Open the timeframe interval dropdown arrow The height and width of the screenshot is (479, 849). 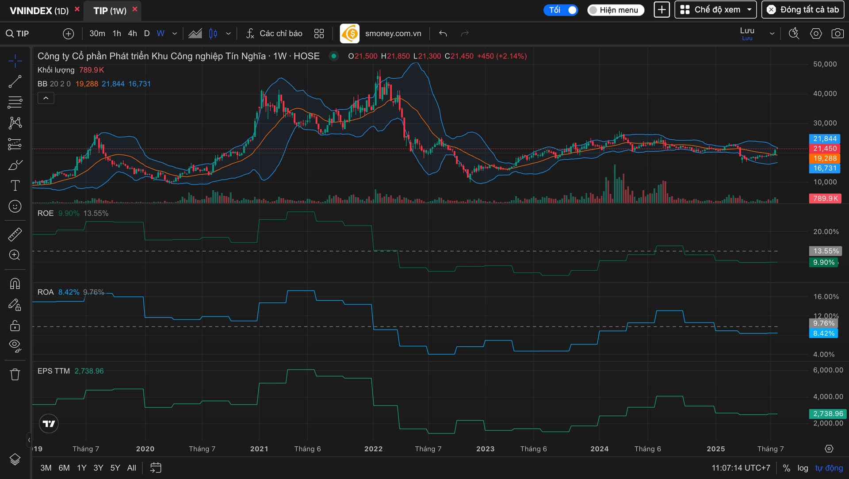click(175, 34)
